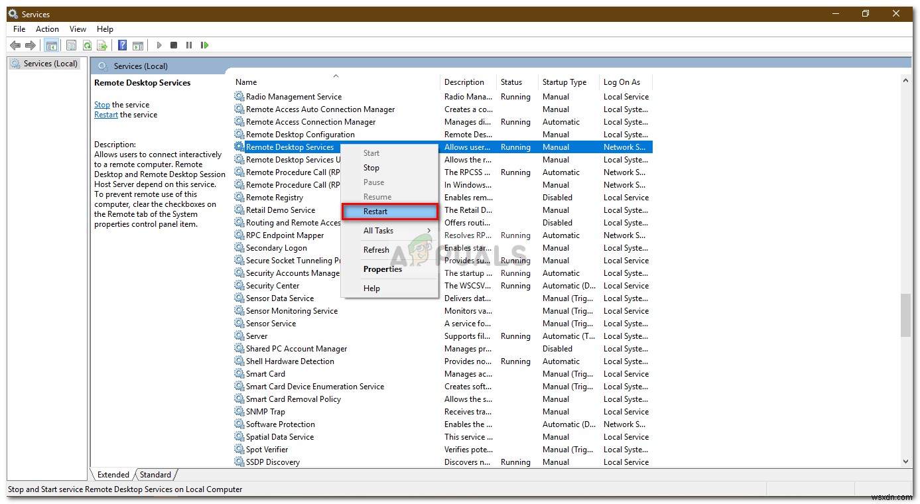
Task: Click the gear icon beside Software Protection
Action: click(x=239, y=424)
